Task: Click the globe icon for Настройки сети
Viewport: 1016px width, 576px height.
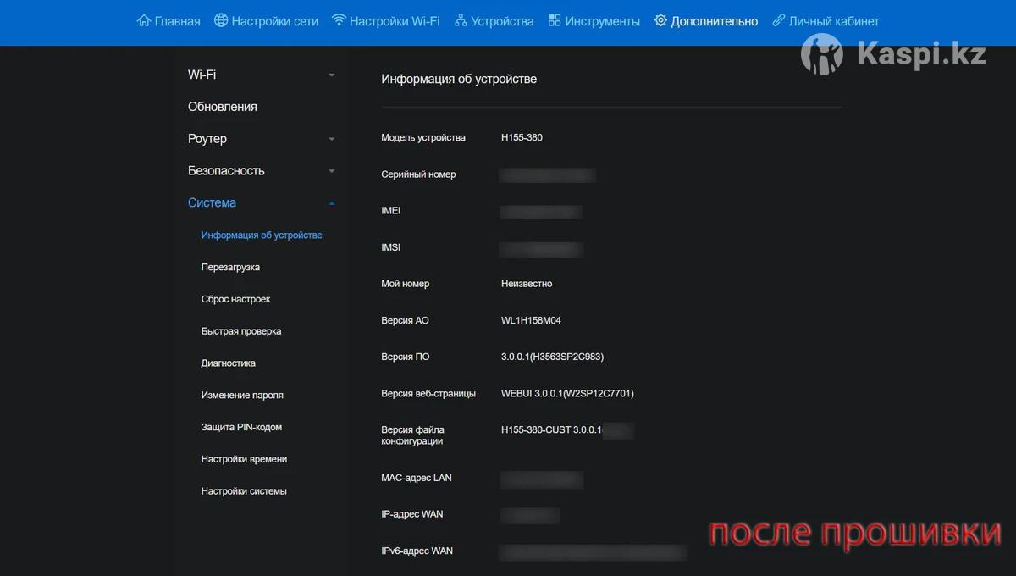Action: (x=221, y=21)
